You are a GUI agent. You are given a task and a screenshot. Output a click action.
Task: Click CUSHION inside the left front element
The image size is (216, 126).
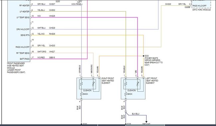(132, 90)
